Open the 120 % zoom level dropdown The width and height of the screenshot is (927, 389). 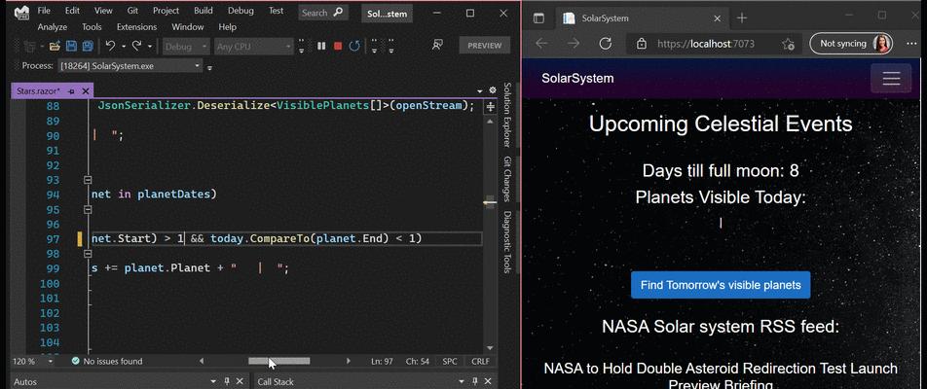51,361
